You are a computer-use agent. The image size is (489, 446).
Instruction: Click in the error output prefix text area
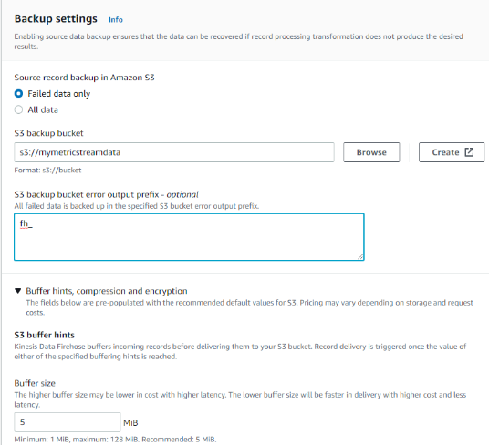pos(189,237)
